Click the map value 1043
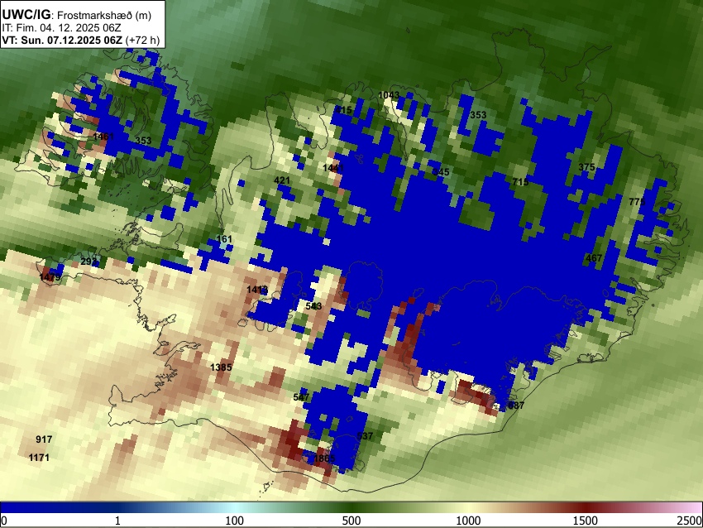This screenshot has width=703, height=528. (389, 95)
